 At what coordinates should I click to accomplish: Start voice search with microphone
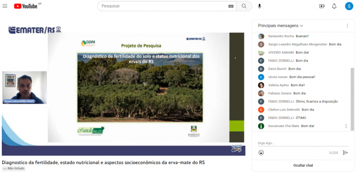tap(259, 6)
